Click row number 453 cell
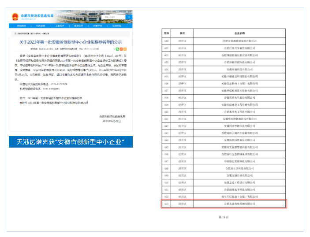310x237 pixels. click(166, 204)
